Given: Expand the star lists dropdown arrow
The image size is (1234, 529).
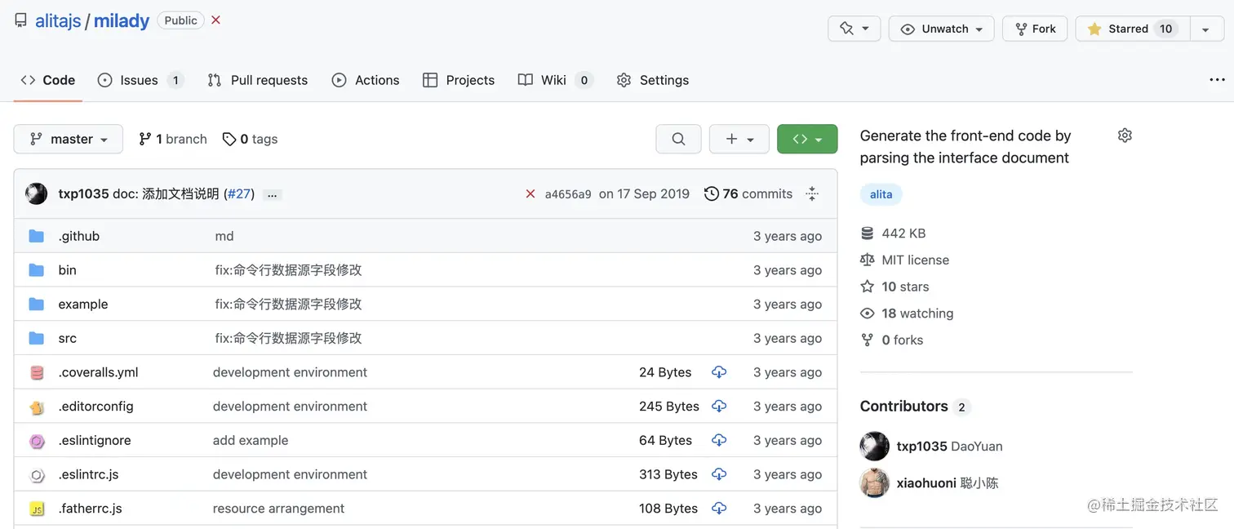Looking at the screenshot, I should [1205, 29].
